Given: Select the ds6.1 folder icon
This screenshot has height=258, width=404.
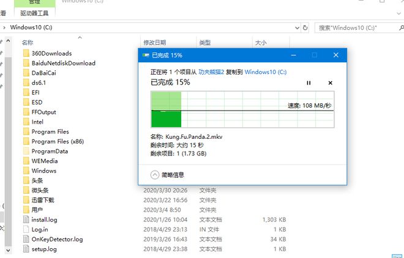Looking at the screenshot, I should [26, 83].
